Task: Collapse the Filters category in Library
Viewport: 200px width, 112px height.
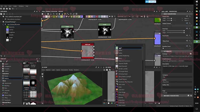Action: (x=1, y=81)
